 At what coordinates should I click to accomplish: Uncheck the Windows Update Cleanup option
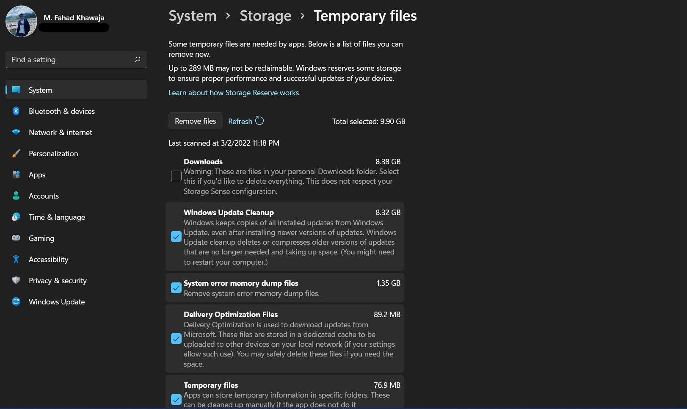coord(176,236)
